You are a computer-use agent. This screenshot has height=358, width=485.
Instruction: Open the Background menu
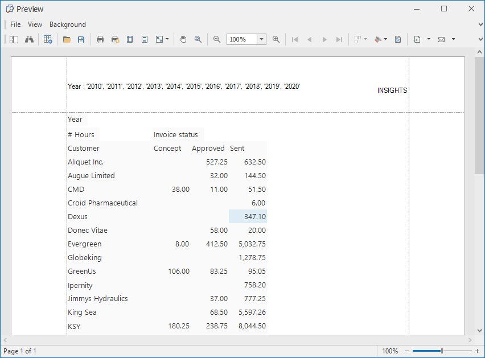tap(68, 24)
